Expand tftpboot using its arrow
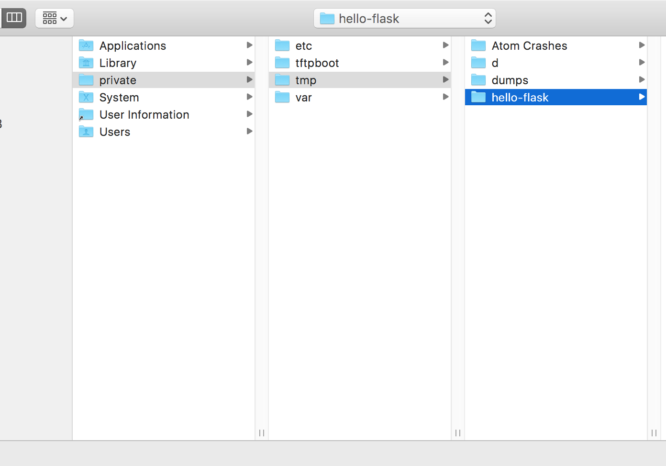Viewport: 666px width, 466px height. 445,62
